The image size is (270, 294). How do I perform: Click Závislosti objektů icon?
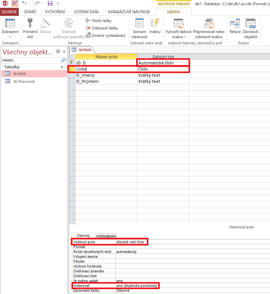(251, 24)
